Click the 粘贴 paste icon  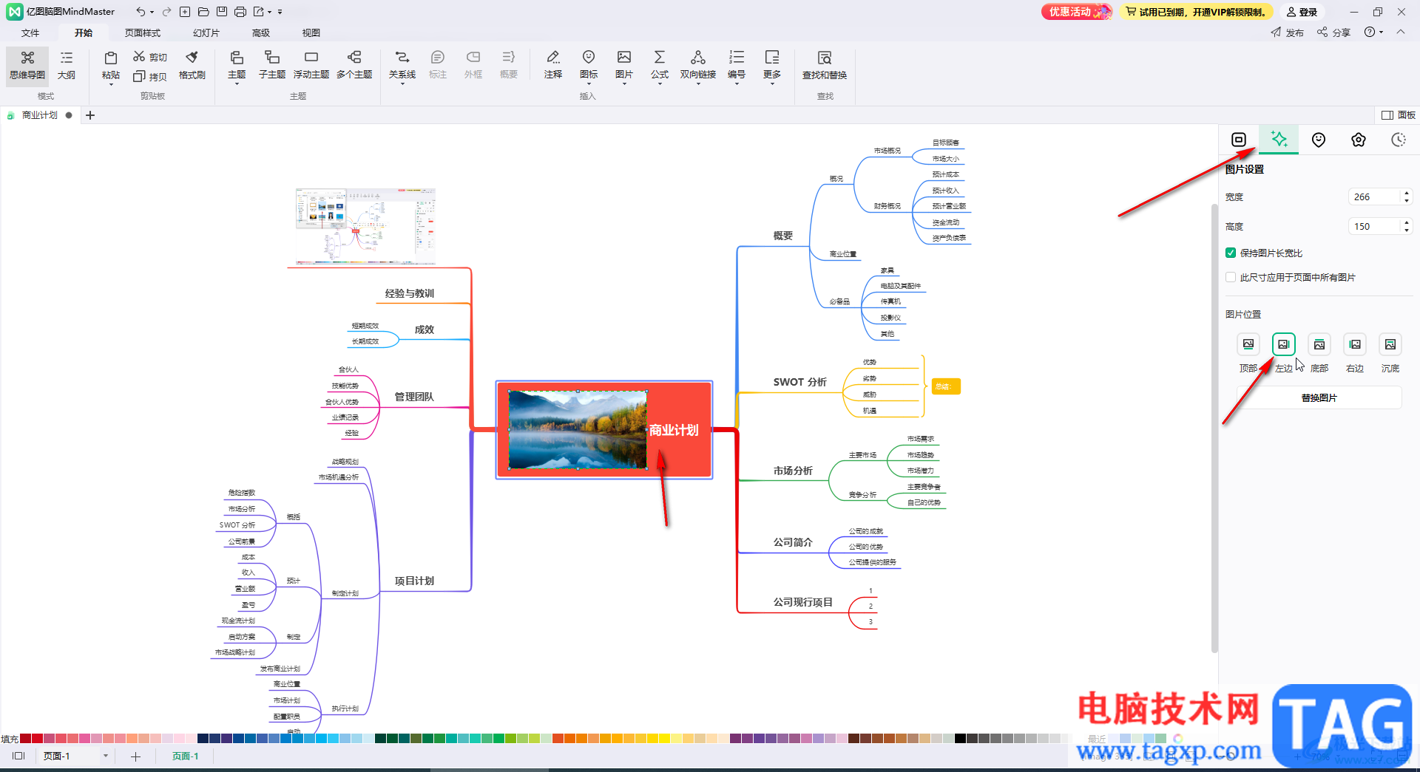tap(111, 58)
